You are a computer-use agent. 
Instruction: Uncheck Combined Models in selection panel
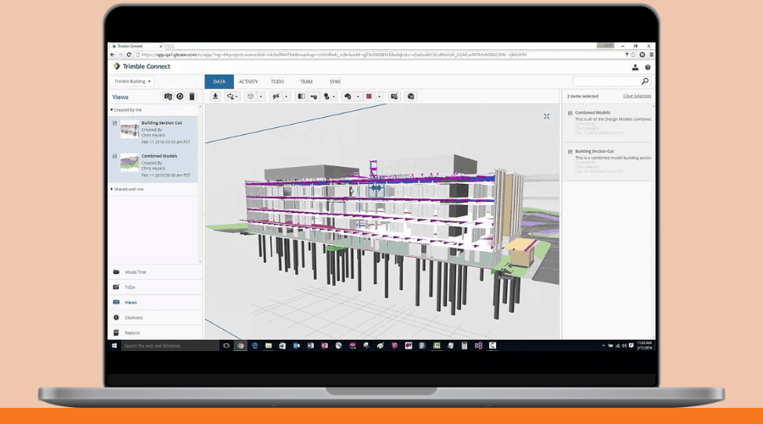569,113
